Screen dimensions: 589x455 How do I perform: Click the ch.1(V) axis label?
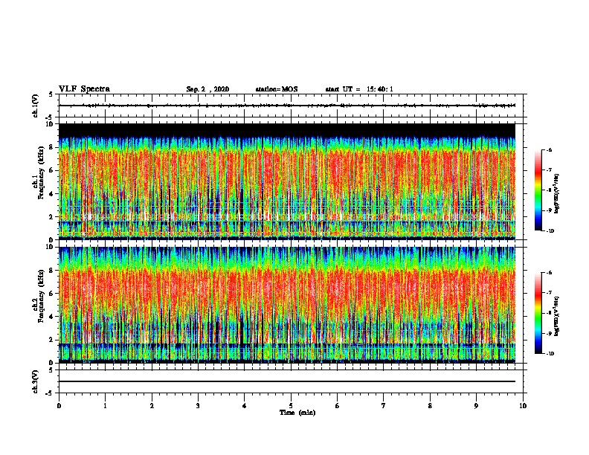click(x=35, y=106)
